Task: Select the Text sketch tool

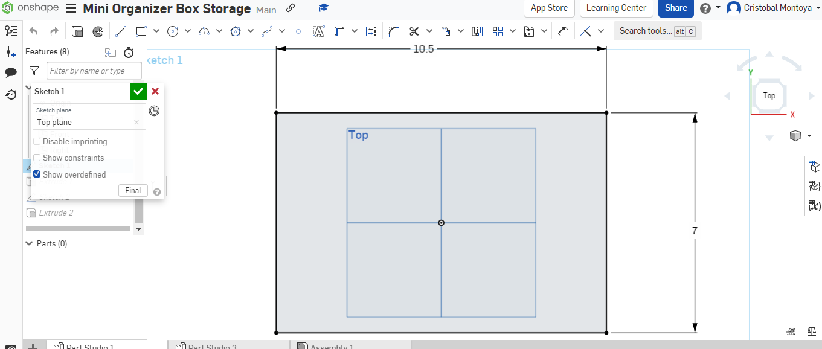Action: pos(319,31)
